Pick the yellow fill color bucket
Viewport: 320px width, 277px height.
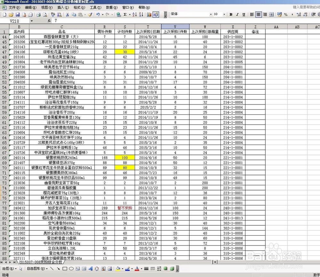point(118,269)
